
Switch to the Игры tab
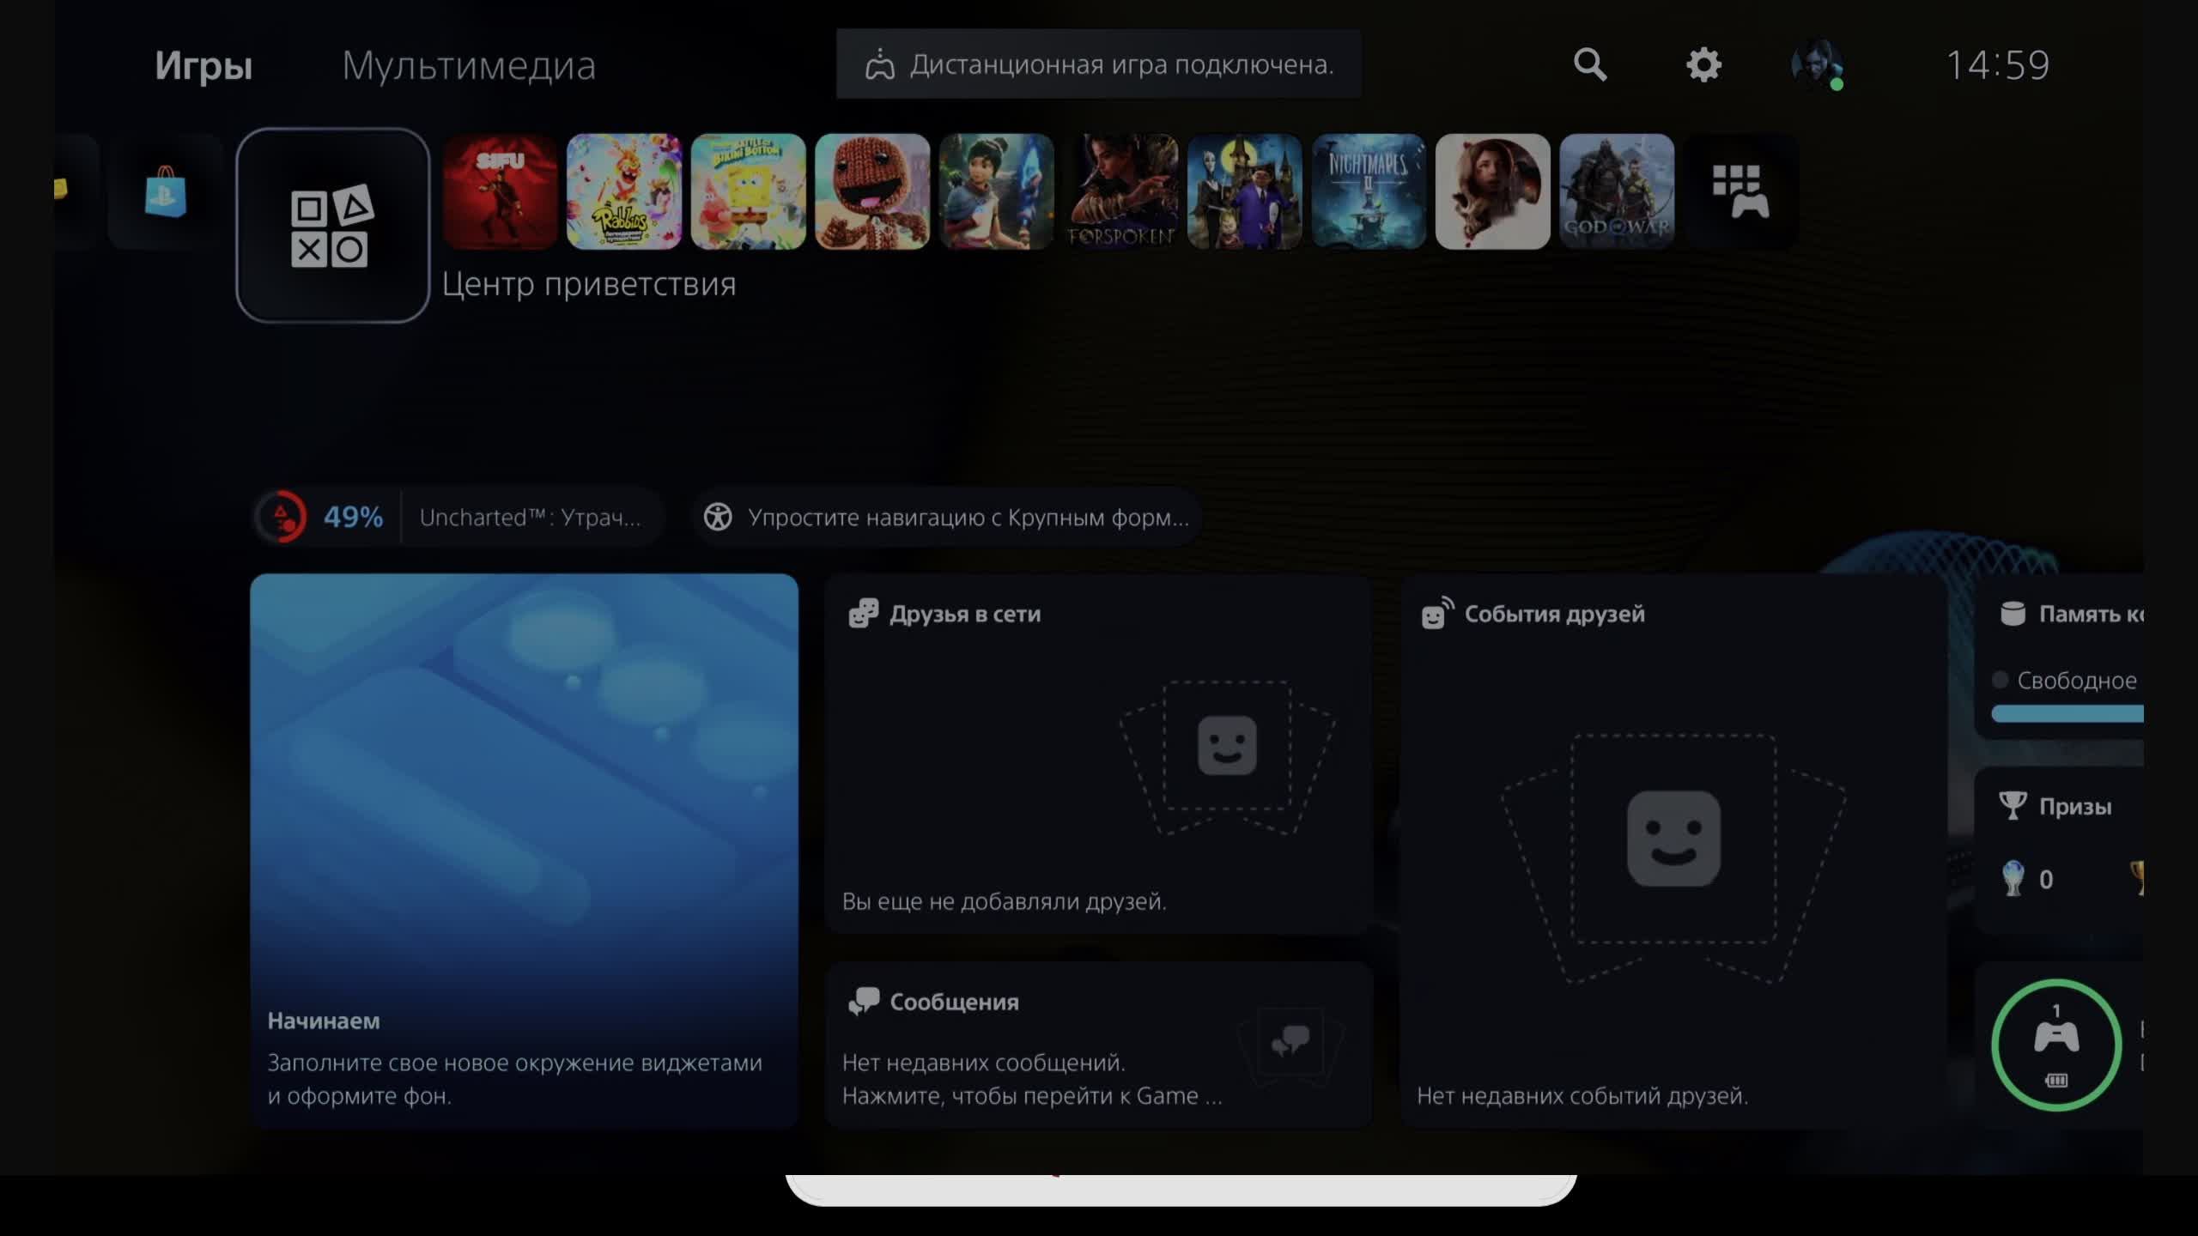tap(203, 65)
